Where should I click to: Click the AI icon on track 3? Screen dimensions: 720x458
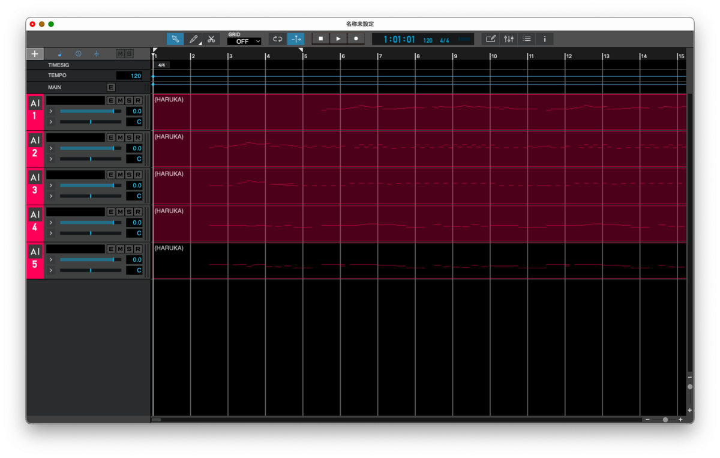click(x=35, y=178)
